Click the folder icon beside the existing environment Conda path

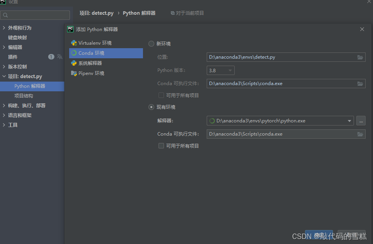(x=360, y=133)
